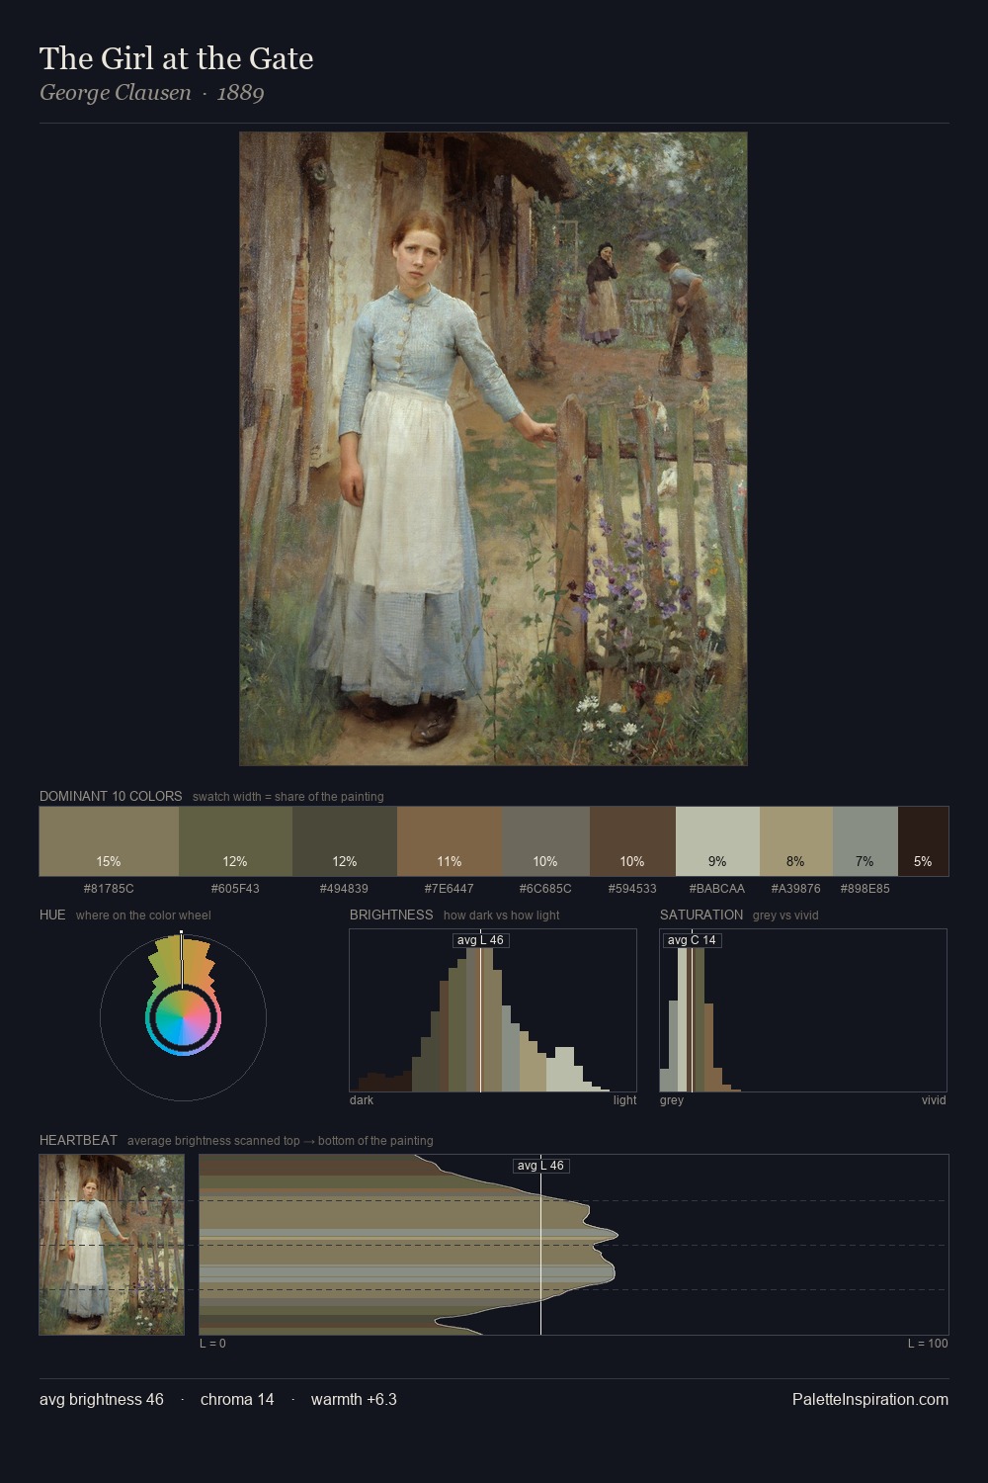Viewport: 988px width, 1483px height.
Task: Click 'chroma 14' in the footer
Action: pos(237,1399)
